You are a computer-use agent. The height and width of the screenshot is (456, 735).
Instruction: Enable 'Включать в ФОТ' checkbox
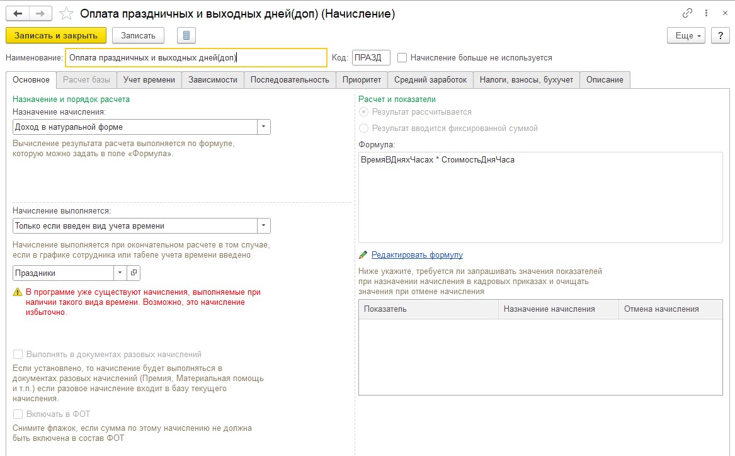tap(18, 414)
